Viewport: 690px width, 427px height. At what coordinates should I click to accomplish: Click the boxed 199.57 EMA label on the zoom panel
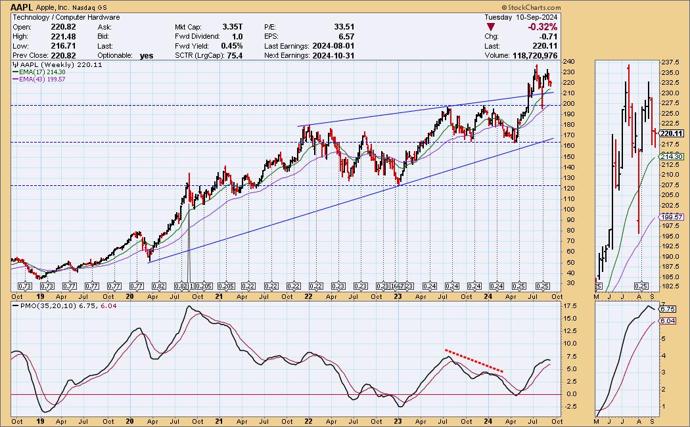(672, 217)
